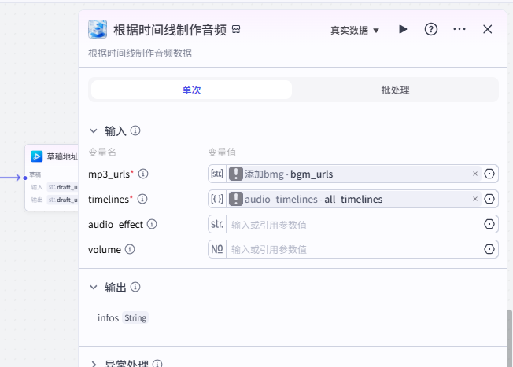
Task: Show info tooltip for volume
Action: pos(130,249)
